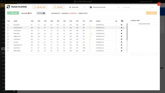Click the player table vertical scrollbar
Image resolution: width=165 pixels, height=93 pixels.
[x=127, y=32]
